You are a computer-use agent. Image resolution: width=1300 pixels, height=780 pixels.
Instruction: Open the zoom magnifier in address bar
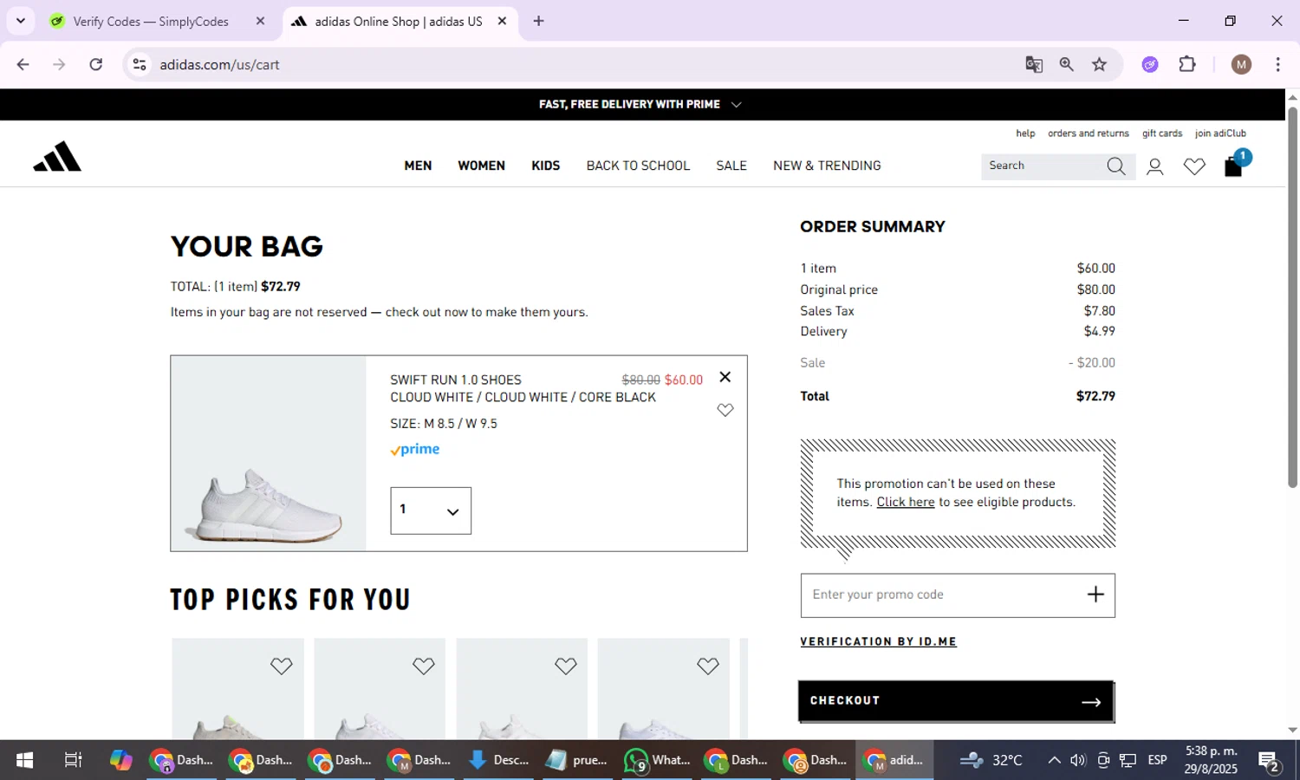click(x=1067, y=64)
